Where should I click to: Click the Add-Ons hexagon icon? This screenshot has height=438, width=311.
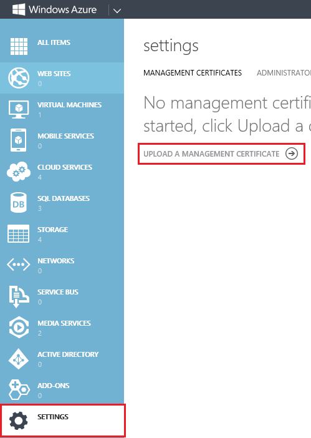[x=19, y=390]
